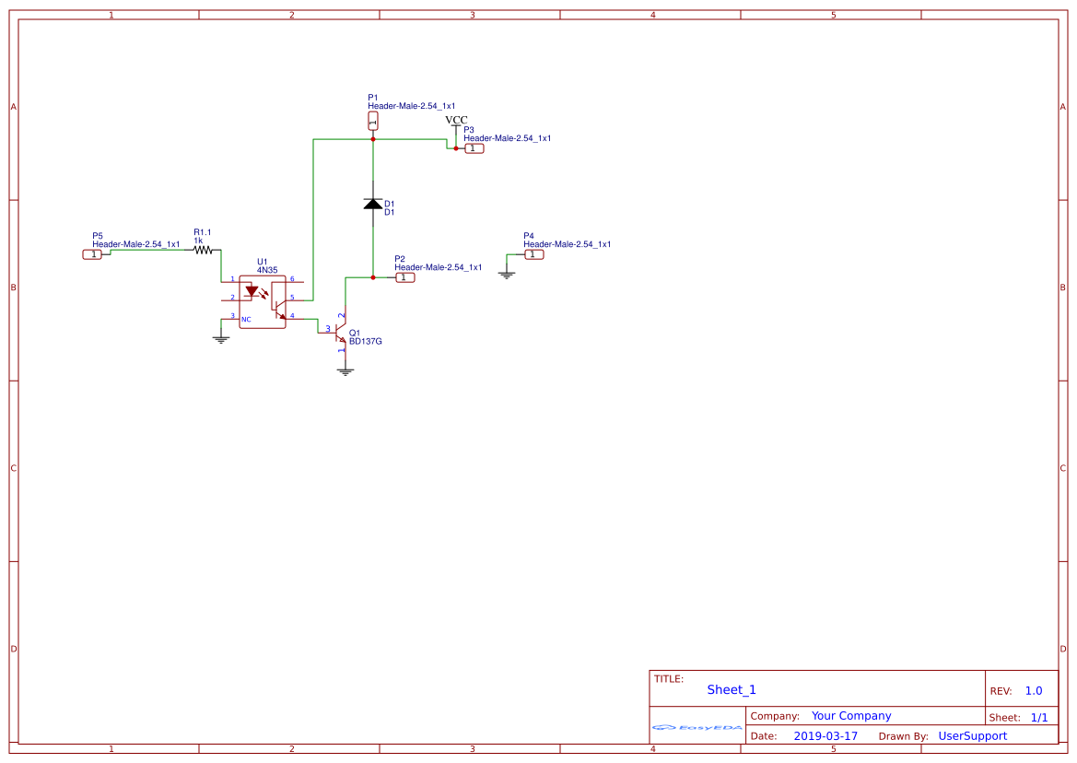The image size is (1077, 763).
Task: Select the "Header-Male-2.54_1x1" label under P4
Action: click(568, 244)
